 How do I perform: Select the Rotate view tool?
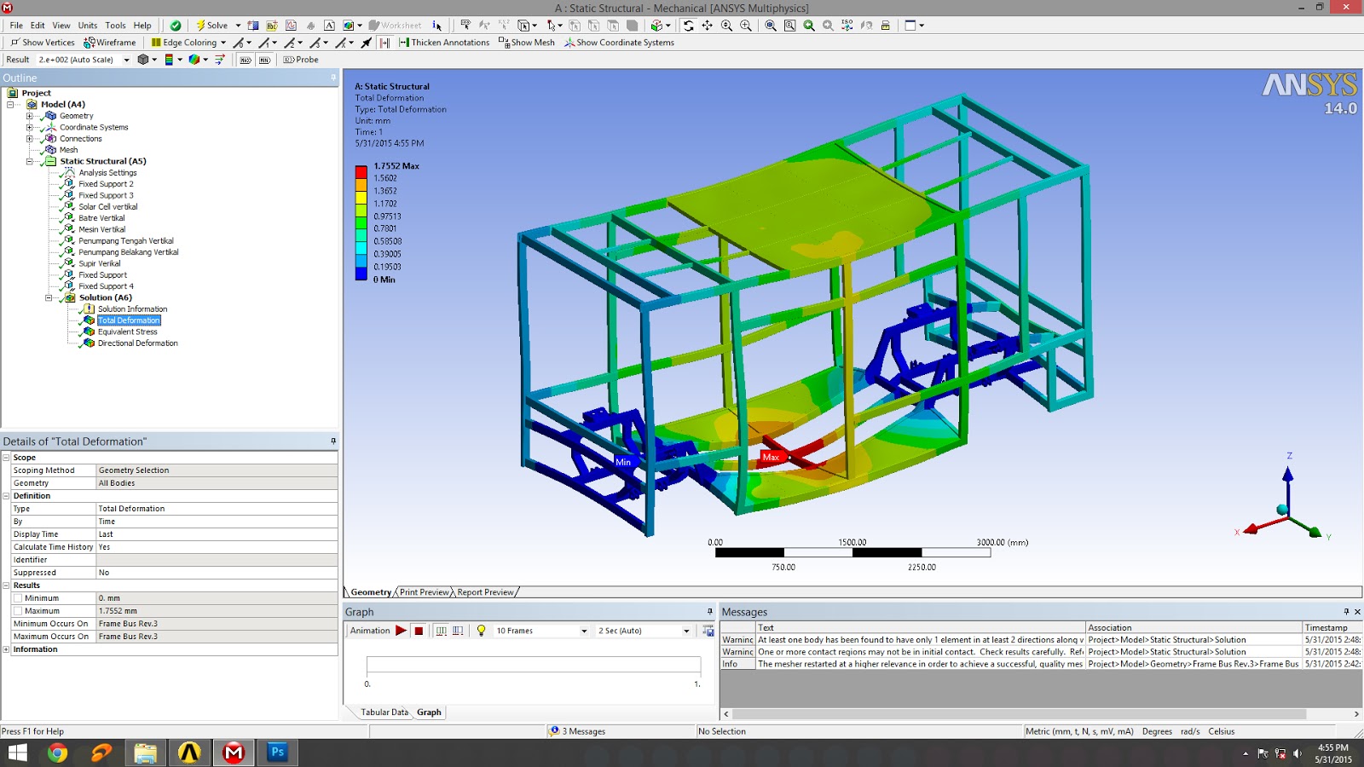688,26
